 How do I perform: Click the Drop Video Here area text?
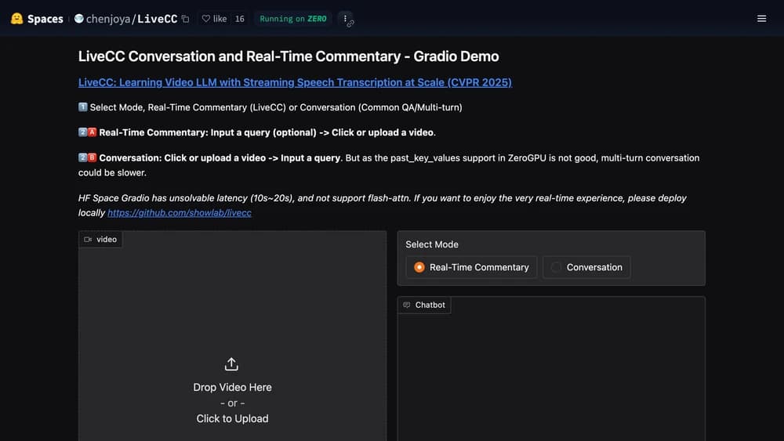click(x=233, y=387)
